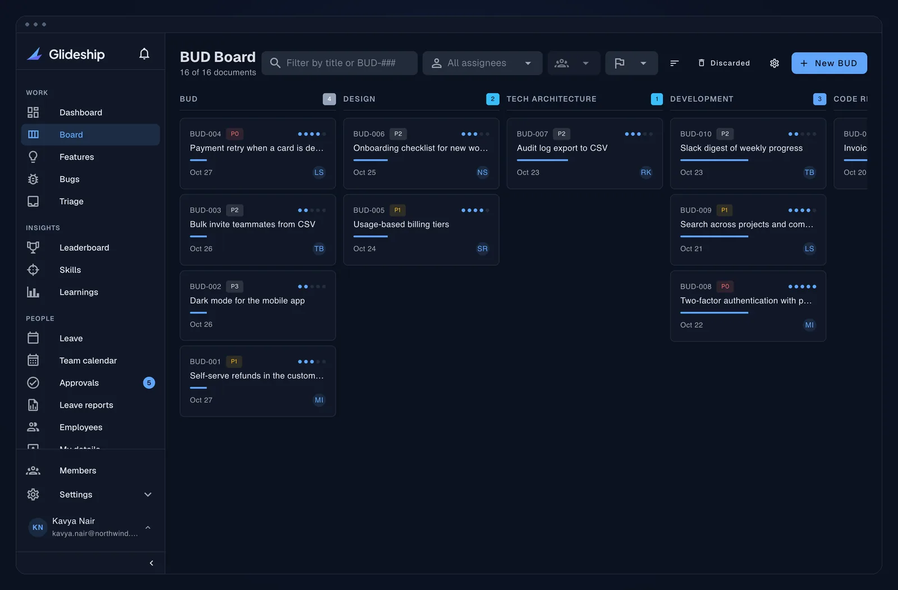Click the Leave calendar icon
Viewport: 898px width, 590px height.
click(33, 338)
